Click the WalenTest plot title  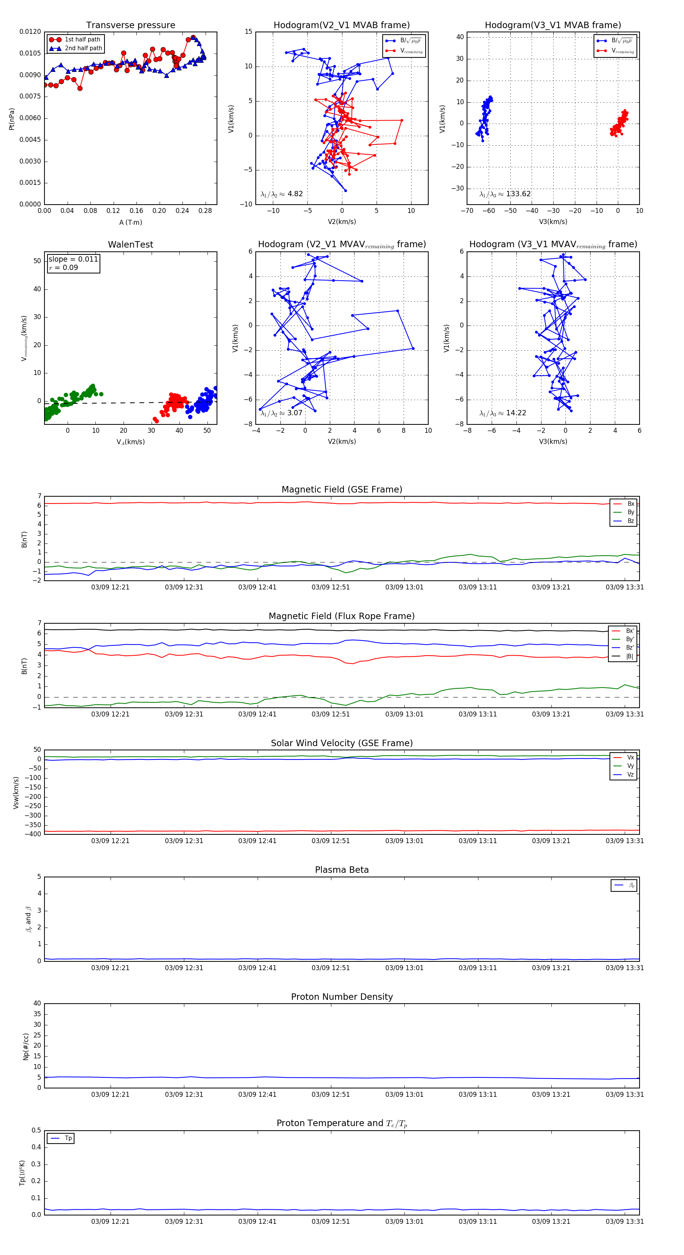pyautogui.click(x=130, y=245)
